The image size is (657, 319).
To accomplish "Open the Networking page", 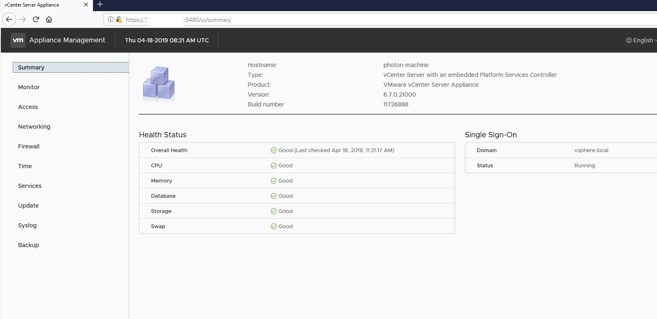I will coord(34,127).
